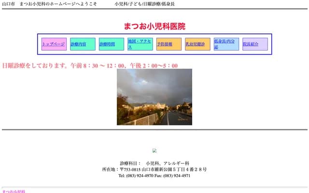309x193 pixels.
Task: Click the 所在地 address line
Action: 154,169
